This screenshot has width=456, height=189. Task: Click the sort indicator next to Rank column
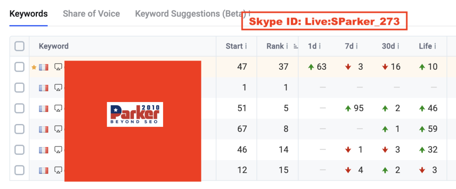[296, 46]
